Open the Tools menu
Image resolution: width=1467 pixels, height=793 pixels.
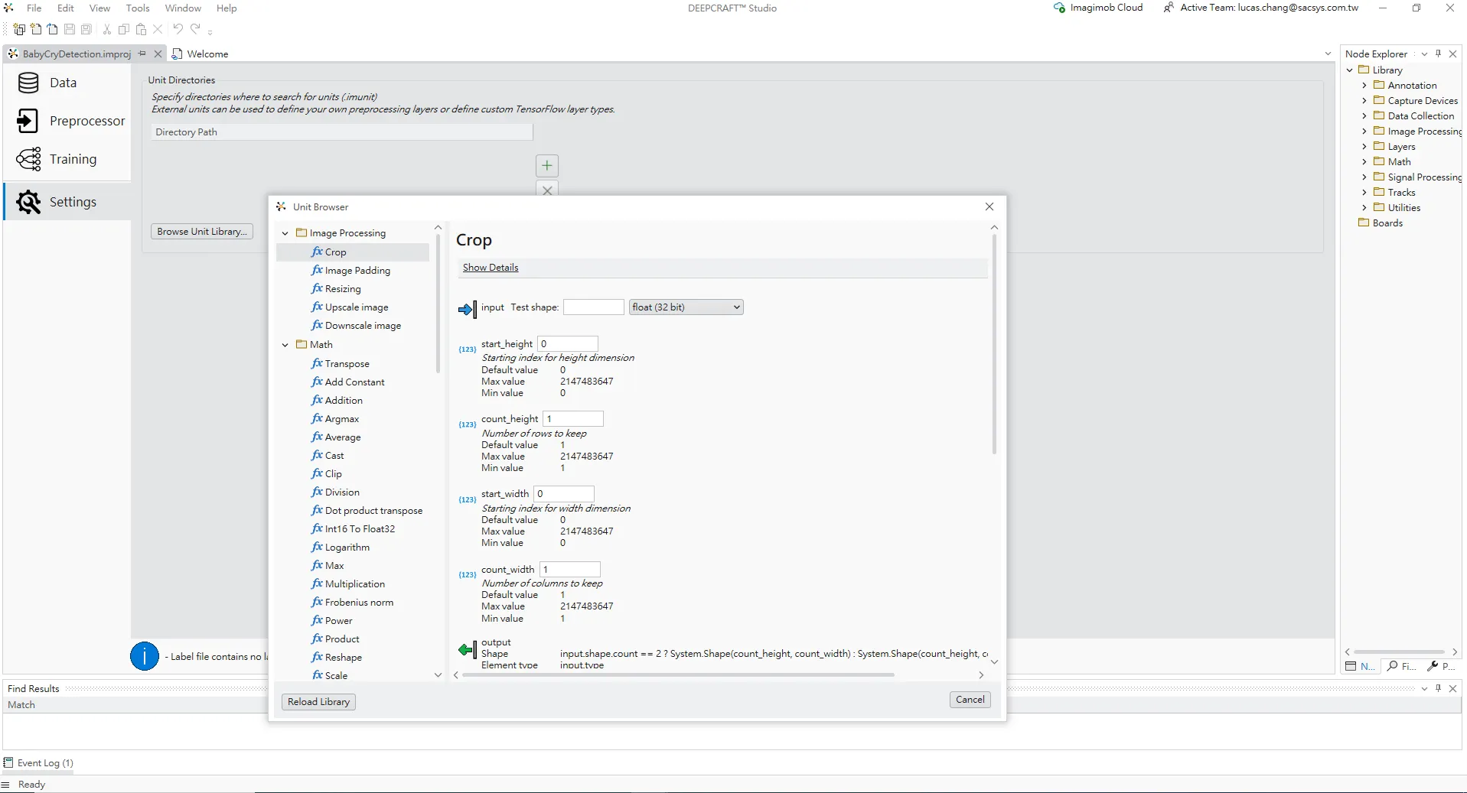click(x=138, y=8)
